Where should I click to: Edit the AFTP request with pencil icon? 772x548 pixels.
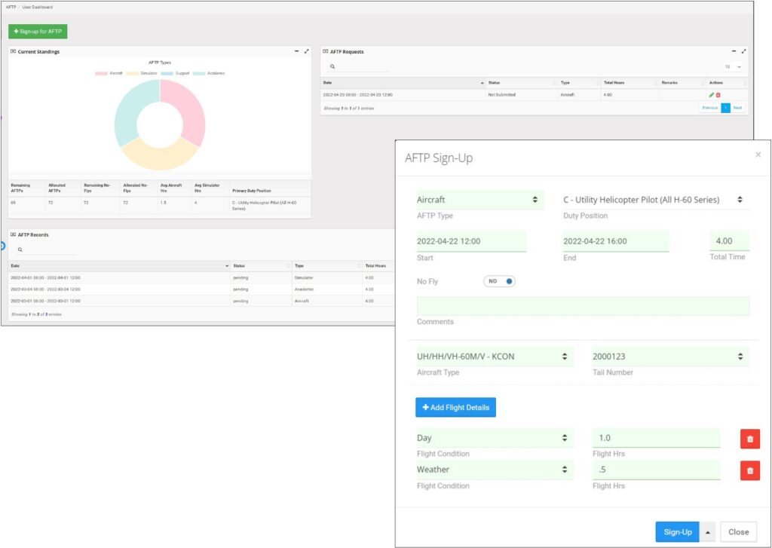[x=711, y=95]
